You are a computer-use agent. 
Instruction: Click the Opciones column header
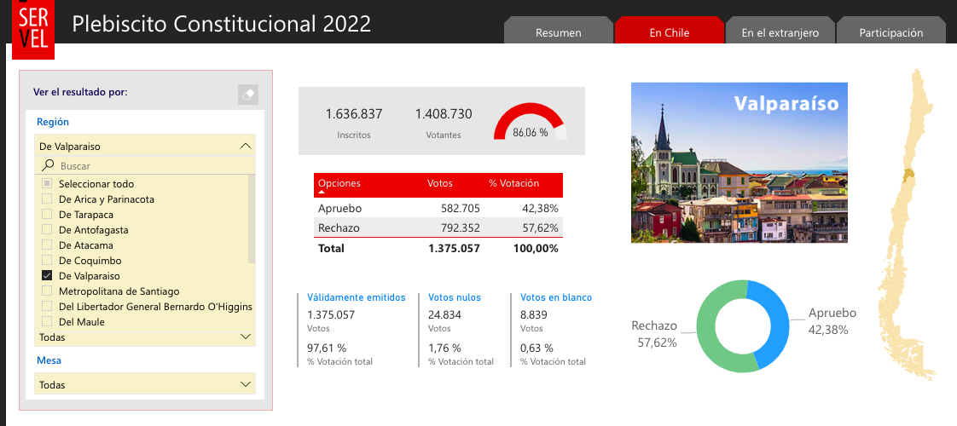point(339,183)
